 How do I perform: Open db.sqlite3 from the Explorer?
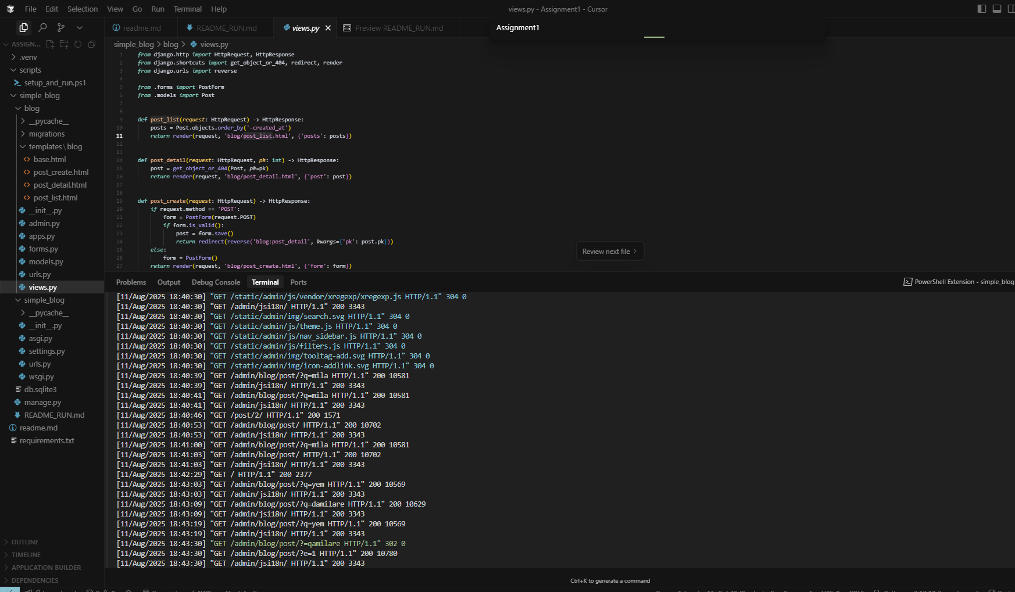[41, 389]
